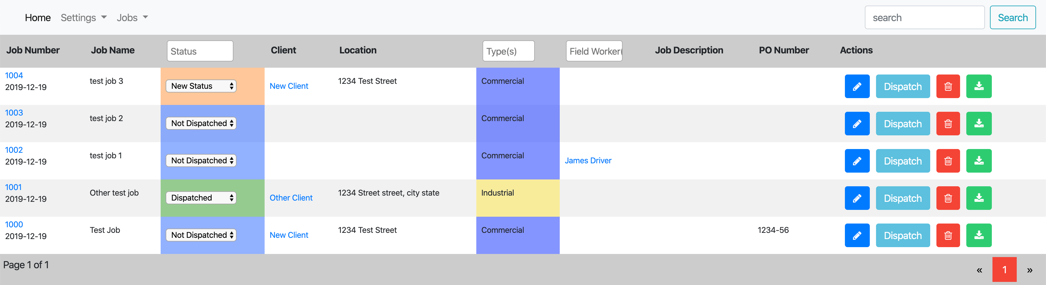Click inside the search input field
This screenshot has width=1046, height=285.
925,17
